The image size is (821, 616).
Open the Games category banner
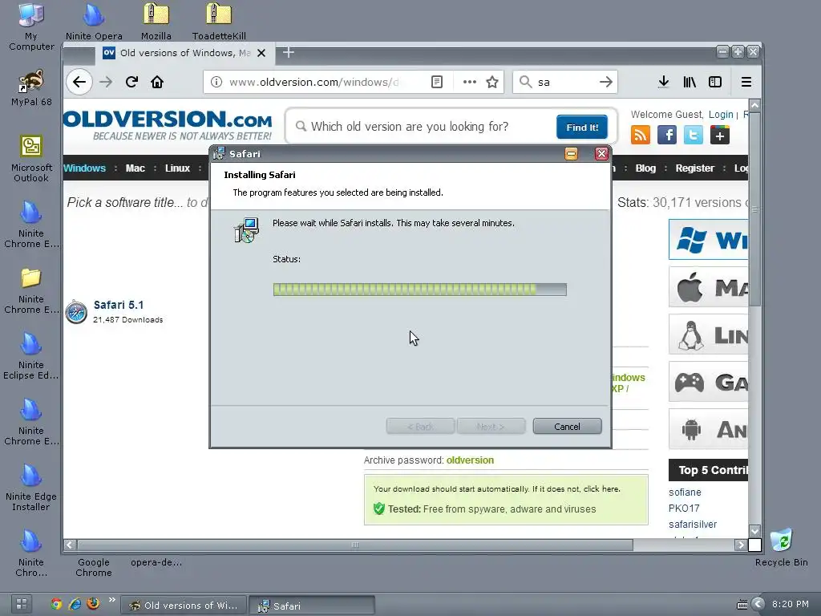(x=709, y=381)
